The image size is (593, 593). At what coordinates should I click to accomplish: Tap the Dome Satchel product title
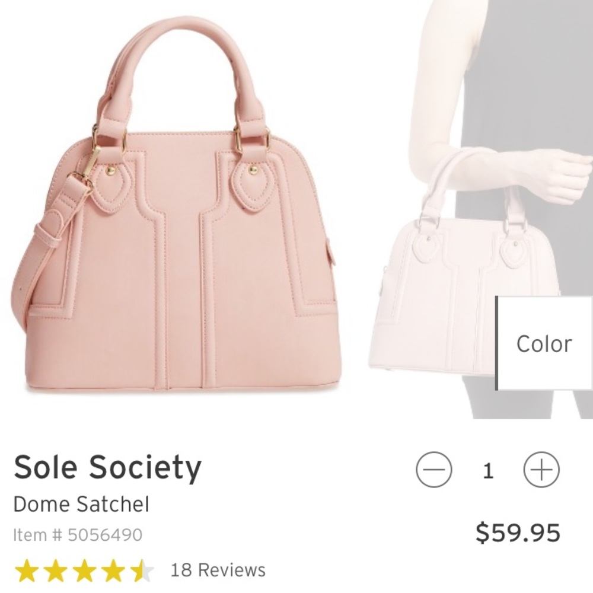[82, 505]
